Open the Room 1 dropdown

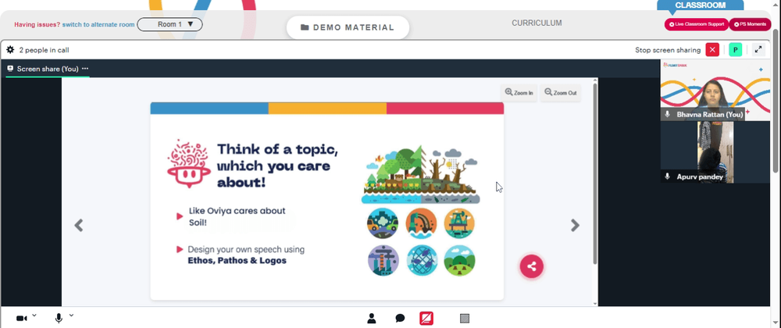pyautogui.click(x=169, y=24)
